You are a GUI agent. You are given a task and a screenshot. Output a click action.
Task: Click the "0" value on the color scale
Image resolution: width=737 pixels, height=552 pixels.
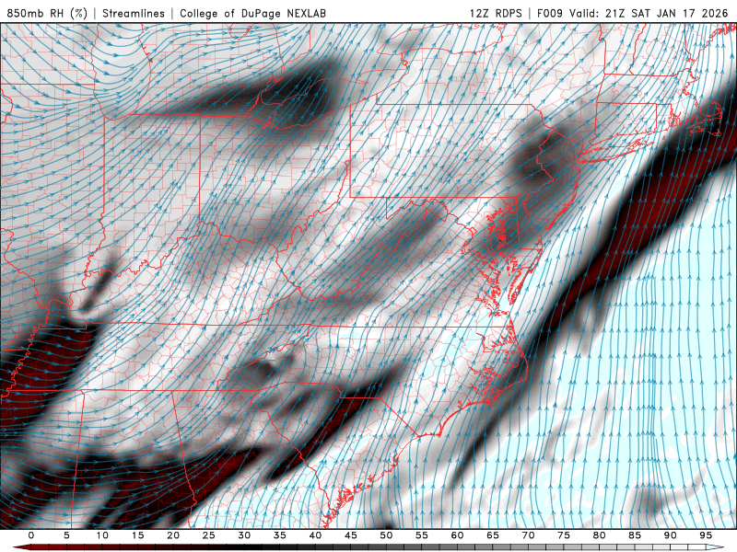pos(31,535)
